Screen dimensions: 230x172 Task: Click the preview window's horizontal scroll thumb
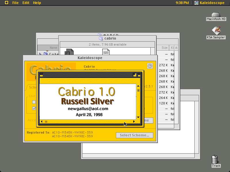pos(46,122)
